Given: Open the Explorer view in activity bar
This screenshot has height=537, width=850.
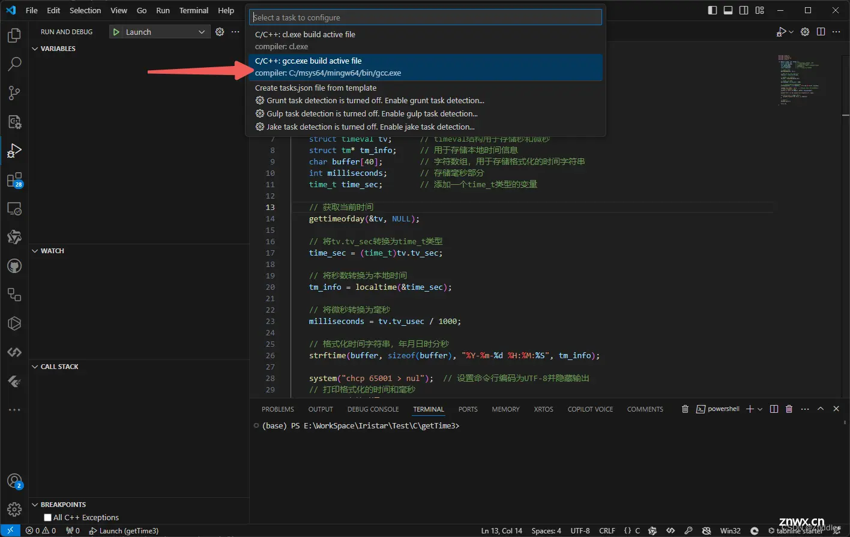Looking at the screenshot, I should 14,35.
